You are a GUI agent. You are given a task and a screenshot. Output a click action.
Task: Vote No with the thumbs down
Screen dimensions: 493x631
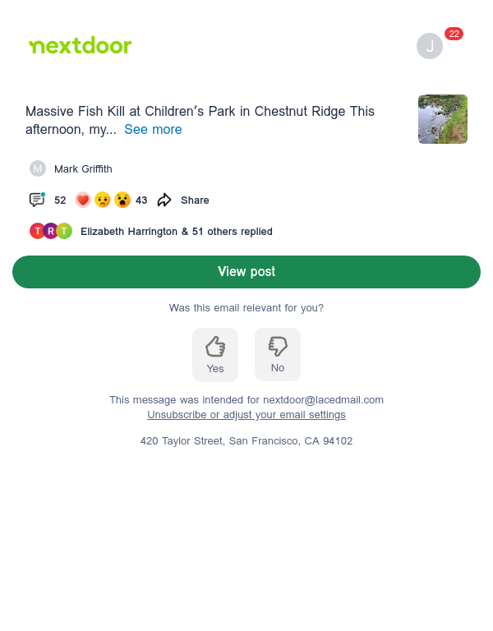[x=278, y=354]
